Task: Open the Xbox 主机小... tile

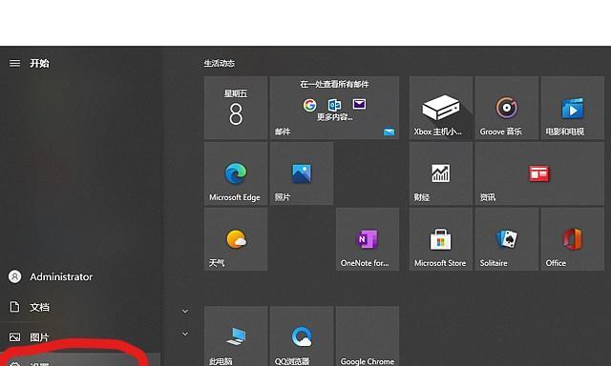Action: [441, 108]
